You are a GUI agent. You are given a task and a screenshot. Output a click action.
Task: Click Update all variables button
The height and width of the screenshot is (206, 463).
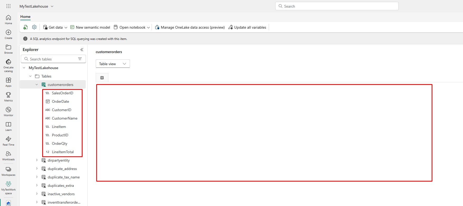[247, 27]
